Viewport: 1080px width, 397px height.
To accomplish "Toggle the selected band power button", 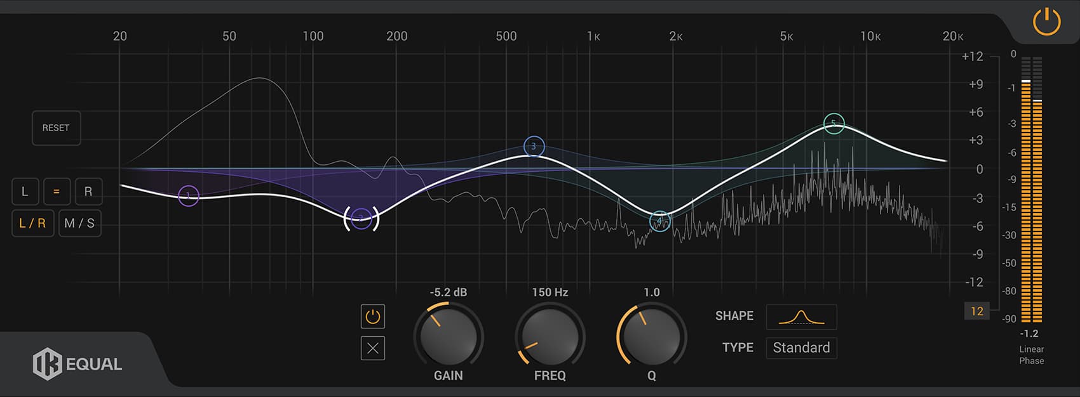I will 373,316.
